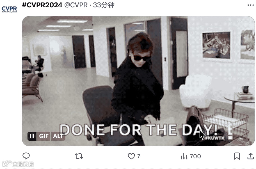This screenshot has width=256, height=169.
Task: Open the #CVPR2024 display name profile
Action: 42,5
